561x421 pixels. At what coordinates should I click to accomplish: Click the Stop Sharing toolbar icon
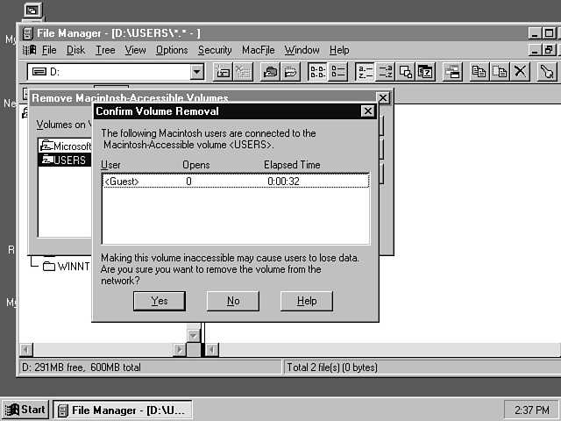[290, 72]
